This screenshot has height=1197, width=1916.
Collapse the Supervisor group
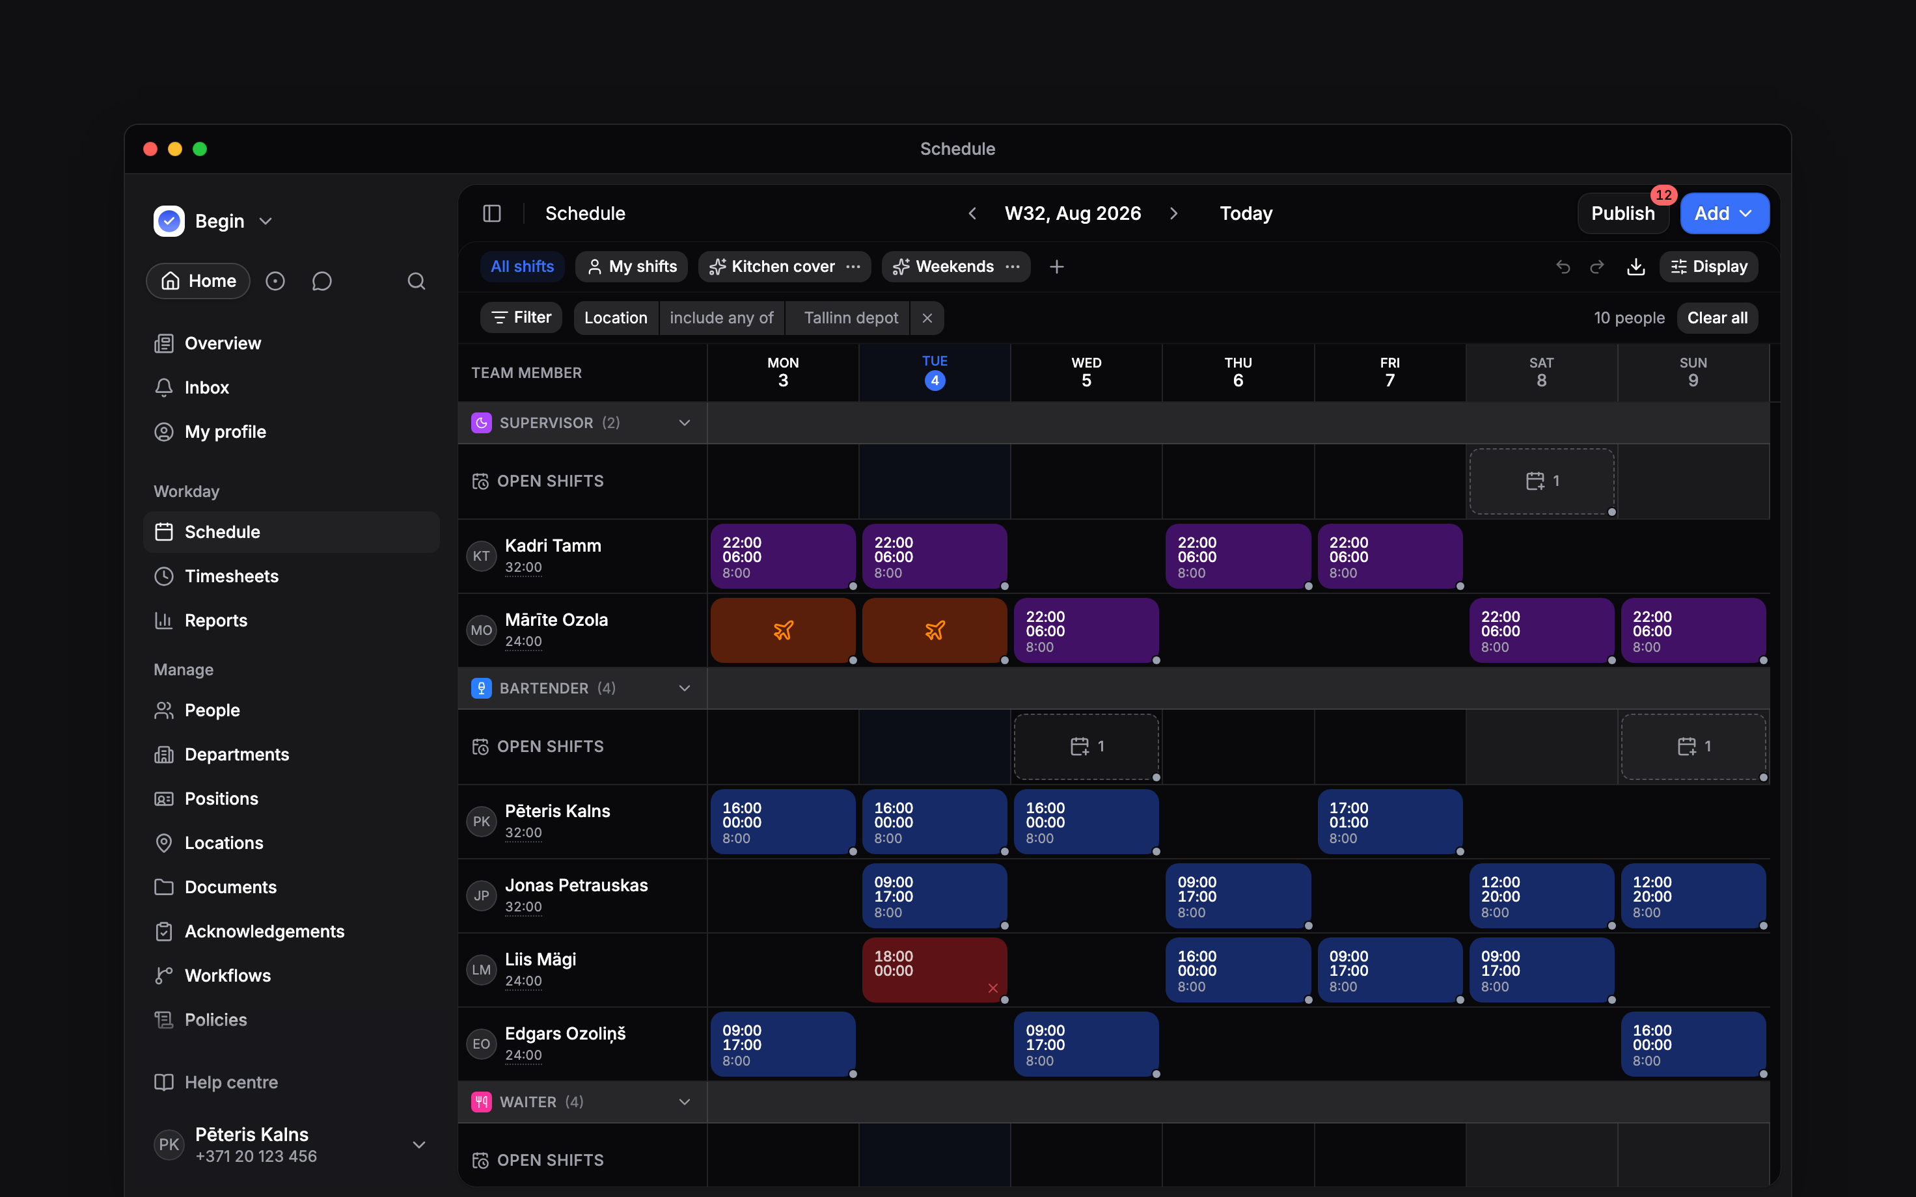point(685,423)
